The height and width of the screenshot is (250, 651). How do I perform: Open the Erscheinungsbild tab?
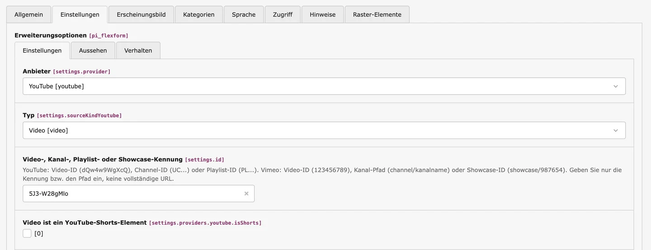click(x=141, y=14)
